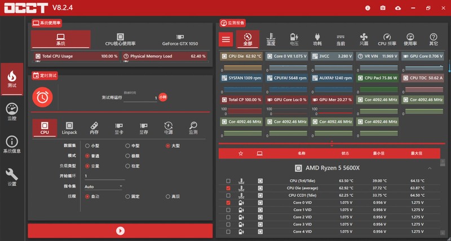451x241 pixels.
Task: Click the camera screenshot icon in title bar
Action: 383,8
